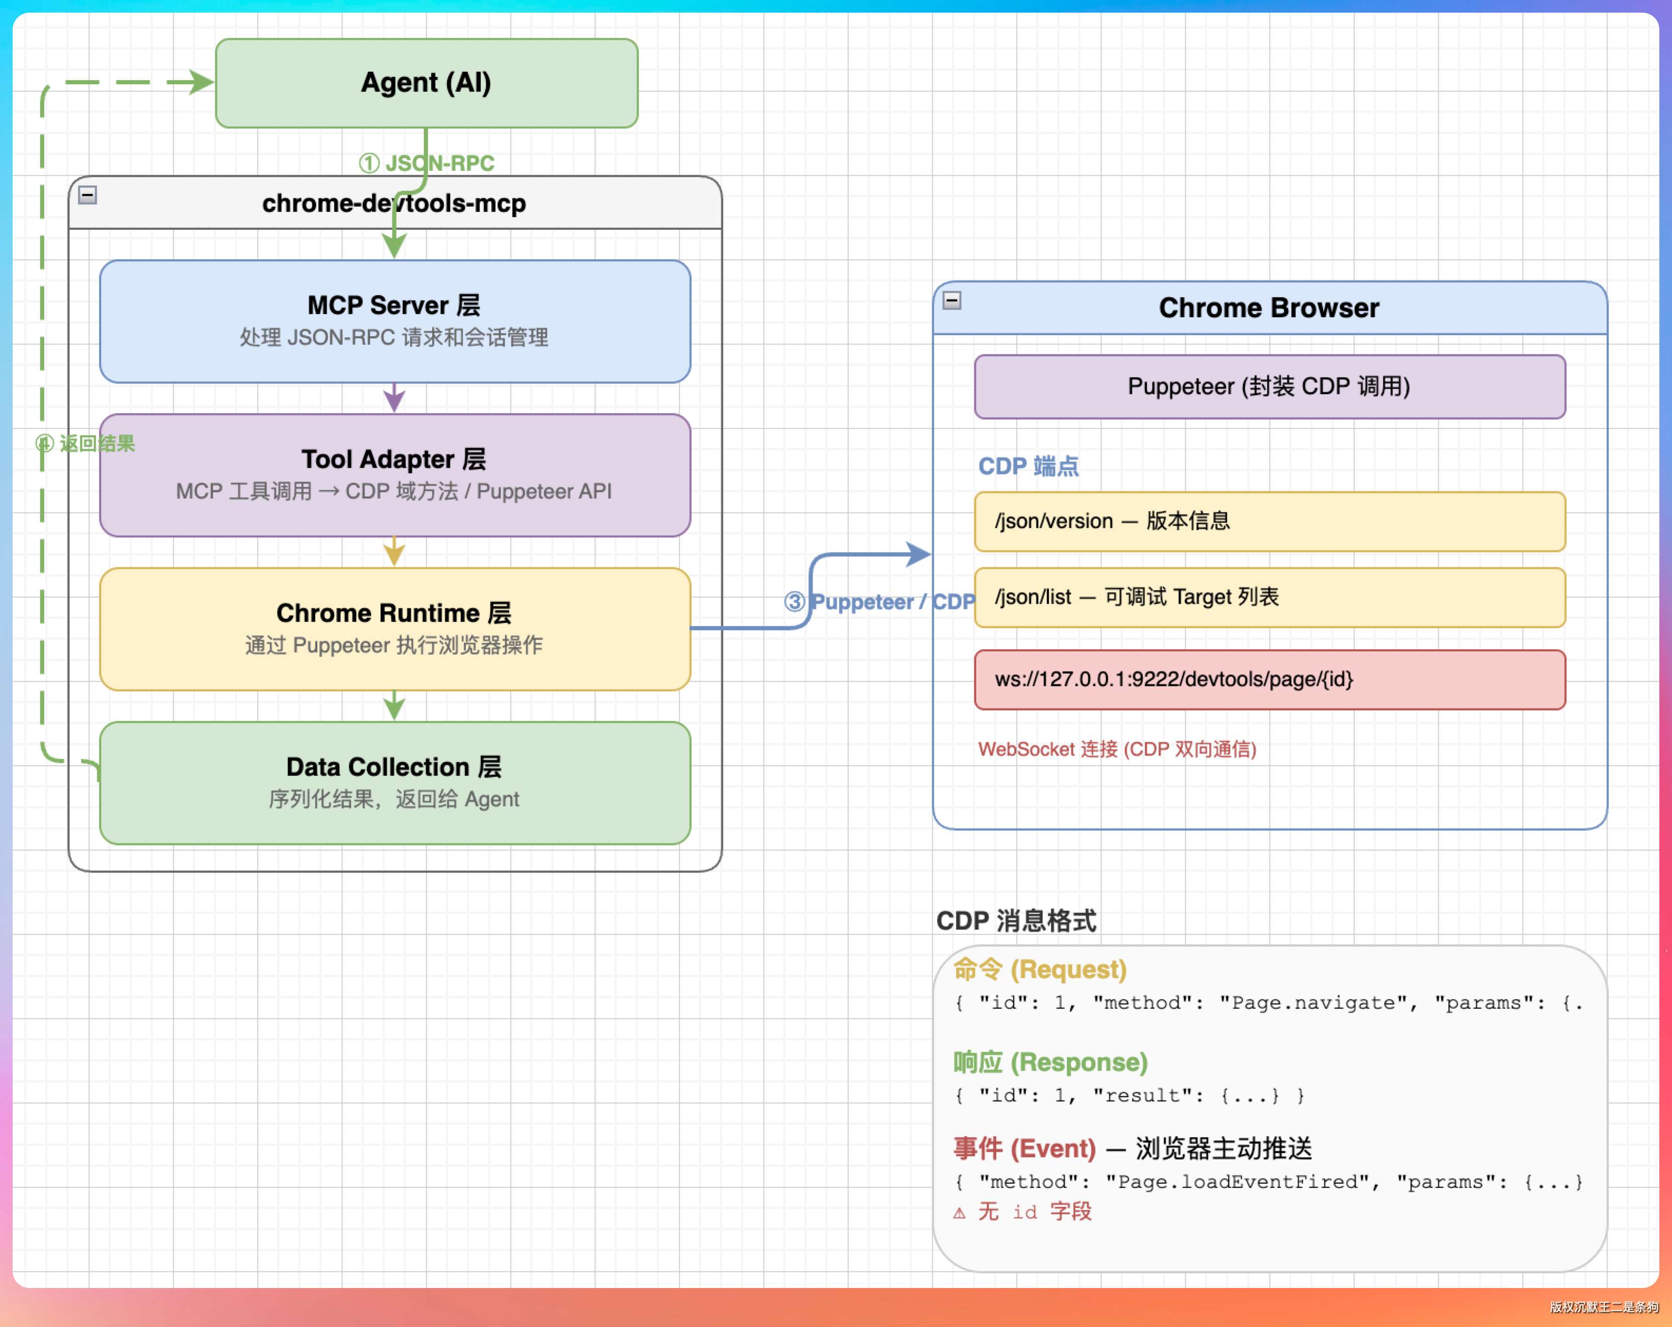The width and height of the screenshot is (1672, 1327).
Task: Select the Agent (AI) box
Action: pyautogui.click(x=426, y=83)
